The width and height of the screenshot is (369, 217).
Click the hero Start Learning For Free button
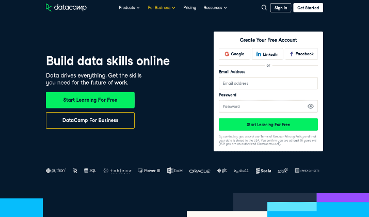coord(90,100)
